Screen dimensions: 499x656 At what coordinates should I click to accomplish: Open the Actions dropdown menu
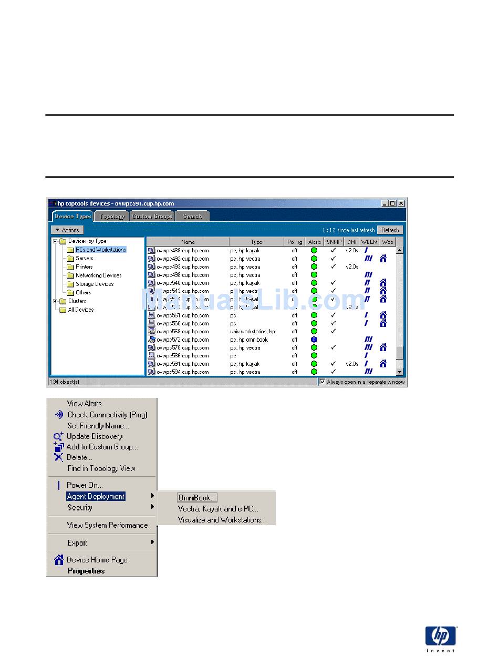tap(67, 230)
